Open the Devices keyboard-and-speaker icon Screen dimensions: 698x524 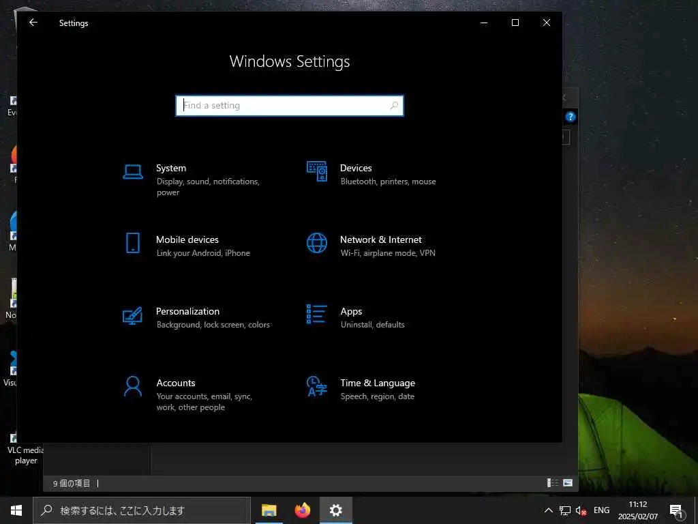(317, 171)
